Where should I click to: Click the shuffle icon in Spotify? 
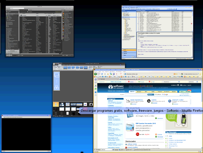click(67, 56)
